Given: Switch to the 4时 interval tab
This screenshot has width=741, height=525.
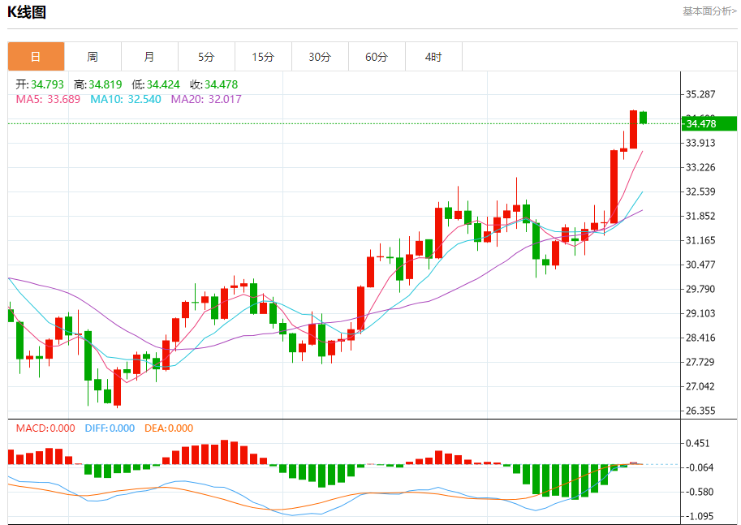Looking at the screenshot, I should pyautogui.click(x=433, y=57).
